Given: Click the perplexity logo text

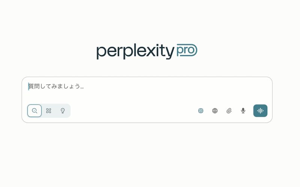Looking at the screenshot, I should [135, 51].
